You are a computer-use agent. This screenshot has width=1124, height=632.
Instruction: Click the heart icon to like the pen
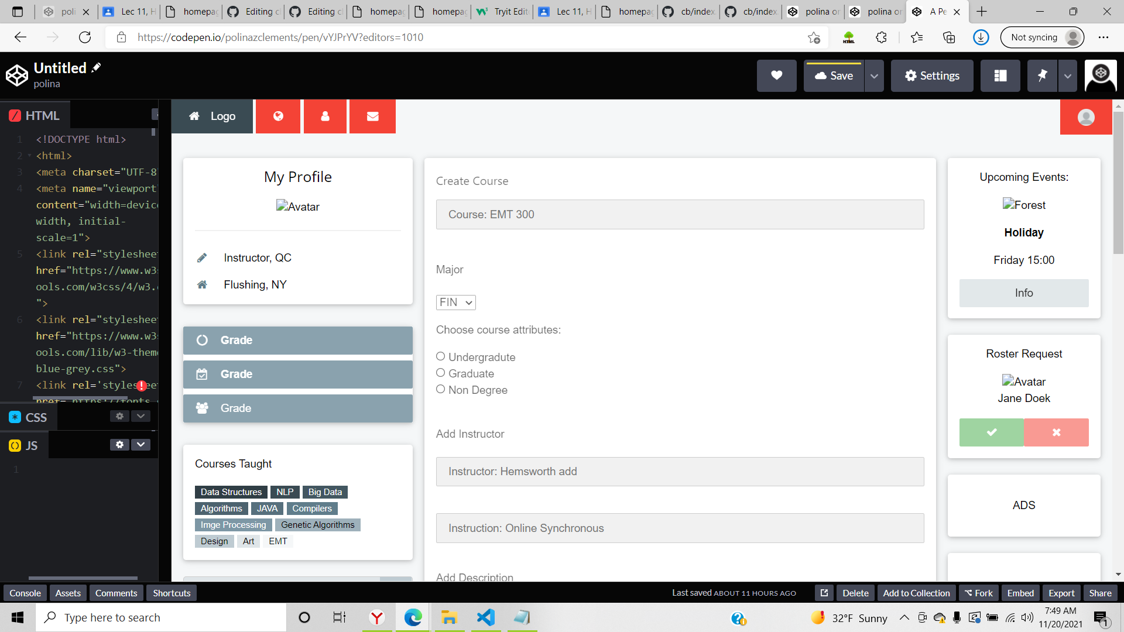[777, 75]
